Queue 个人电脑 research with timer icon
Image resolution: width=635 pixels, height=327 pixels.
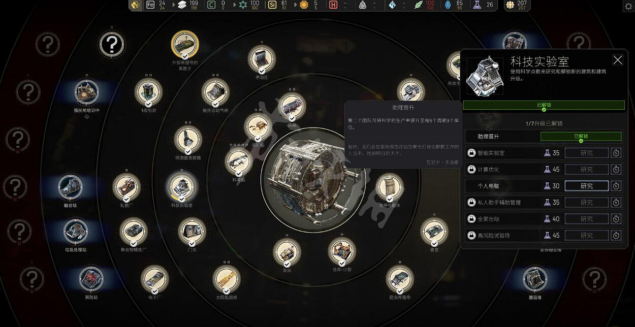[616, 186]
